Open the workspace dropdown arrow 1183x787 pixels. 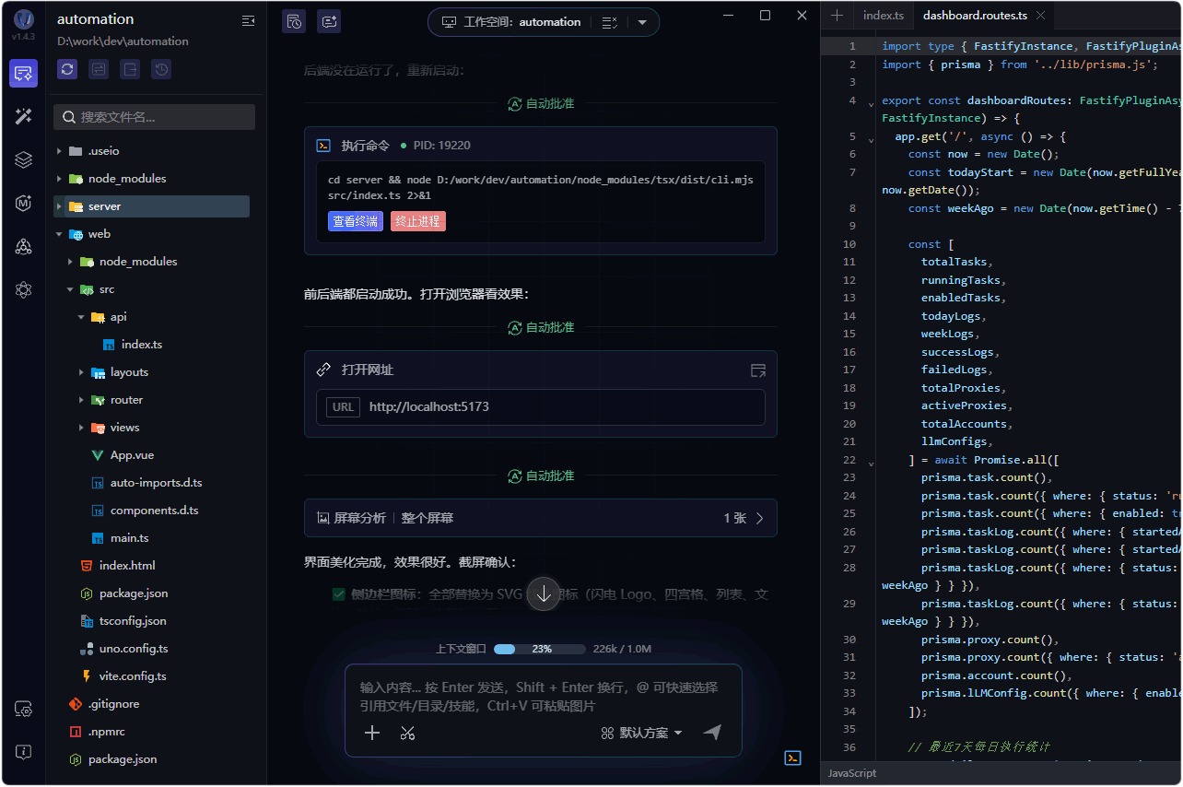click(x=642, y=22)
